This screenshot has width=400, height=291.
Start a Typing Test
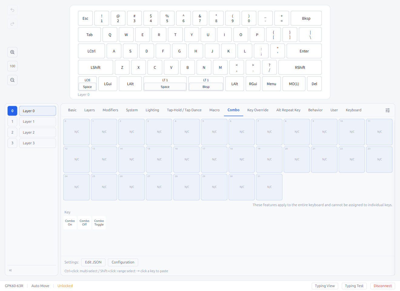[x=354, y=286]
